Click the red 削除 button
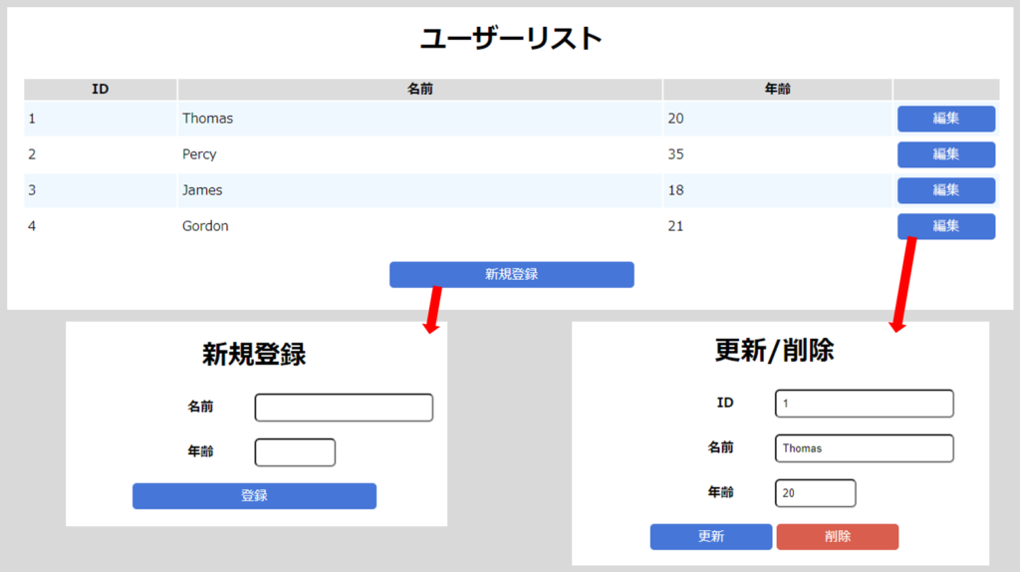 pyautogui.click(x=837, y=537)
